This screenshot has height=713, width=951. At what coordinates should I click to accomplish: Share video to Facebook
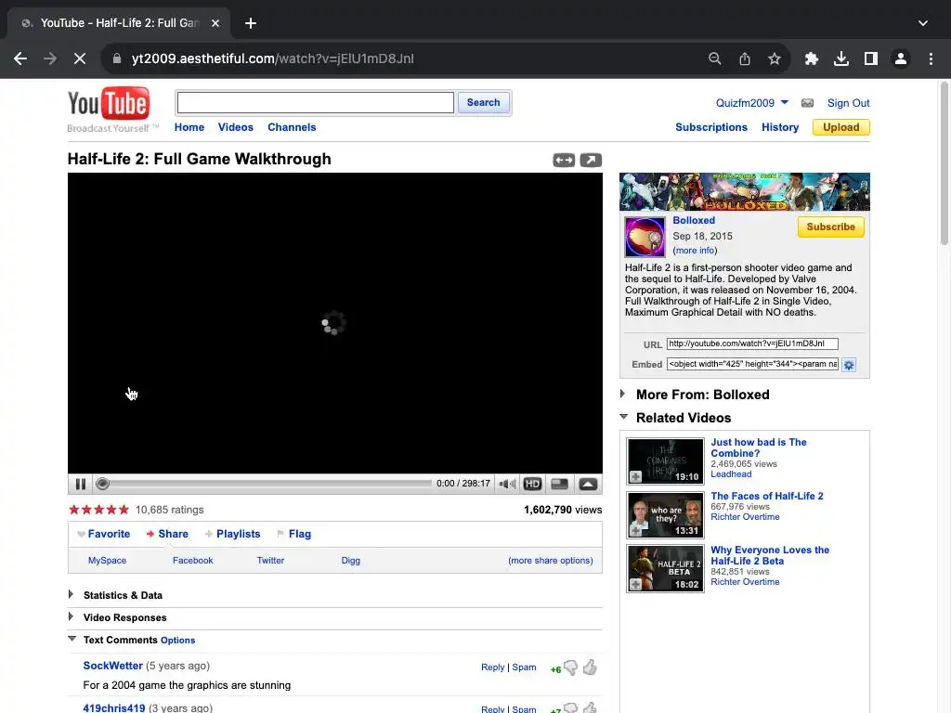pyautogui.click(x=193, y=560)
